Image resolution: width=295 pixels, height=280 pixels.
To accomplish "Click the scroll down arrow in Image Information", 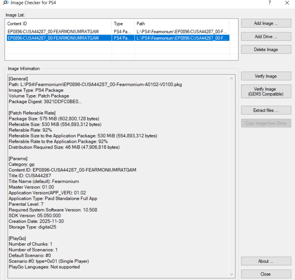I will (232, 274).
